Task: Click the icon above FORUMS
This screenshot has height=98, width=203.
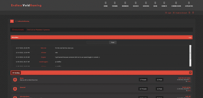Action: [x=115, y=3]
